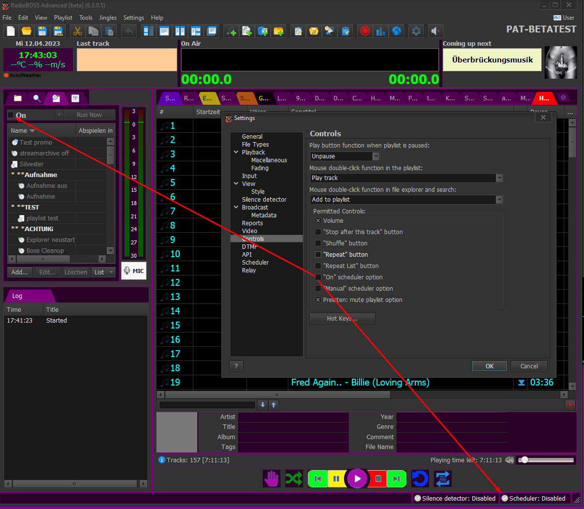Image resolution: width=584 pixels, height=509 pixels.
Task: Click the purple hand stop-after-track icon
Action: point(271,479)
